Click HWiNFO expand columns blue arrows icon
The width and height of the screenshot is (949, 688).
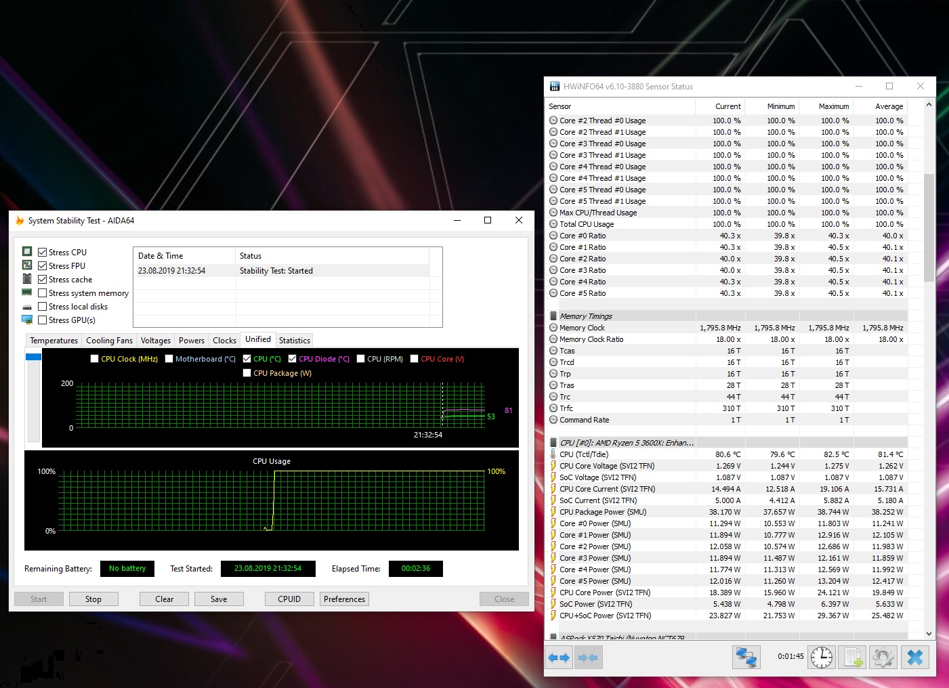click(559, 658)
